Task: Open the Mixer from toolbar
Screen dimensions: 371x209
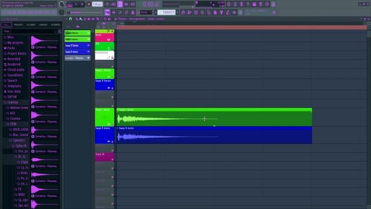Action: 202,12
